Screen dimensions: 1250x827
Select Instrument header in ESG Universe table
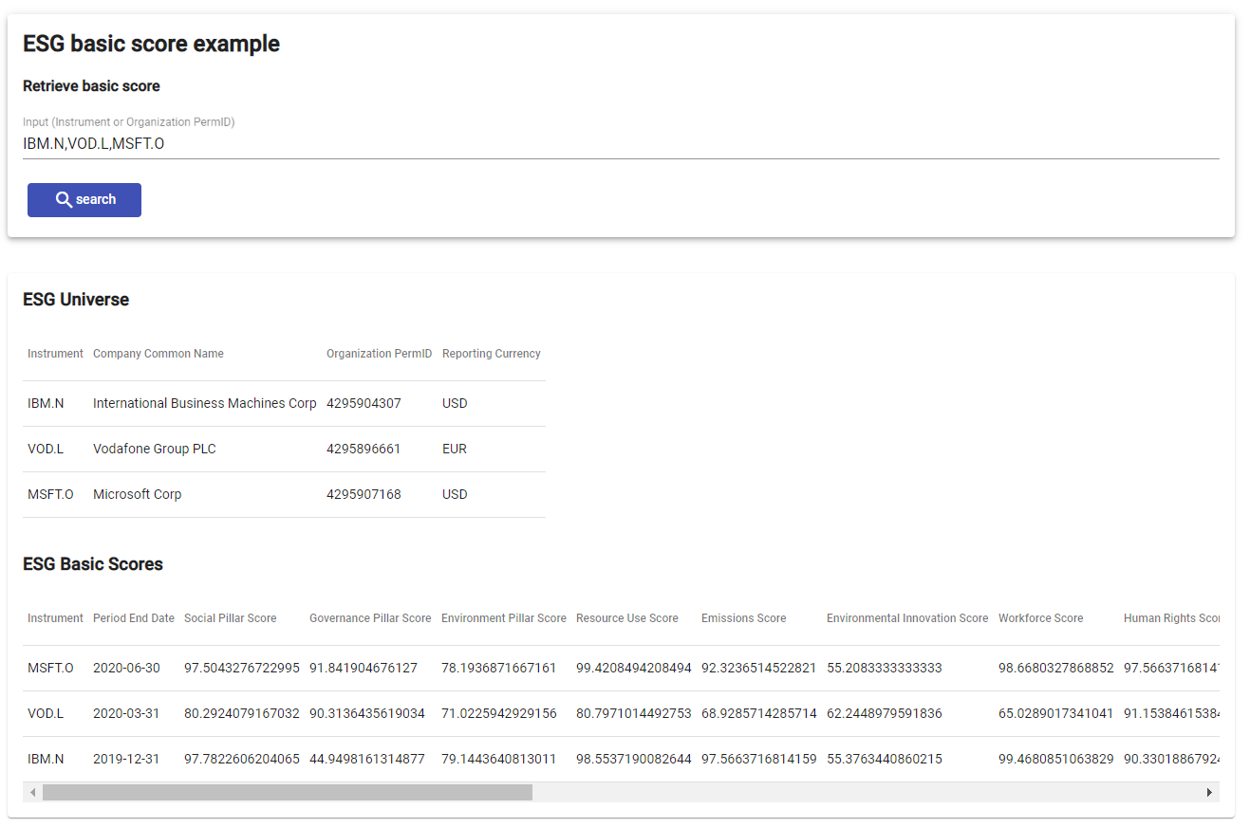point(55,354)
